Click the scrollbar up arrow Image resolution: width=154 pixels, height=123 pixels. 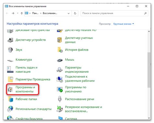point(149,31)
